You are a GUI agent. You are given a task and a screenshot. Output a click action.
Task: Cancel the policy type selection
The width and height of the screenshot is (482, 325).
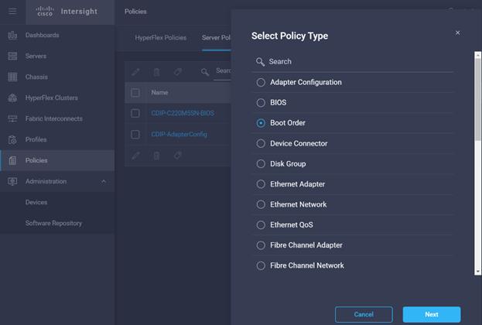(x=364, y=314)
